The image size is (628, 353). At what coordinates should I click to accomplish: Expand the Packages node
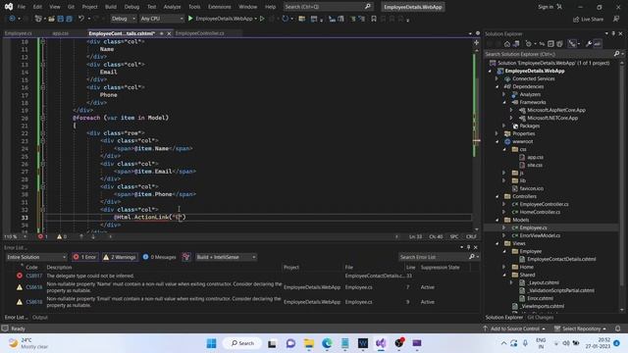click(504, 126)
